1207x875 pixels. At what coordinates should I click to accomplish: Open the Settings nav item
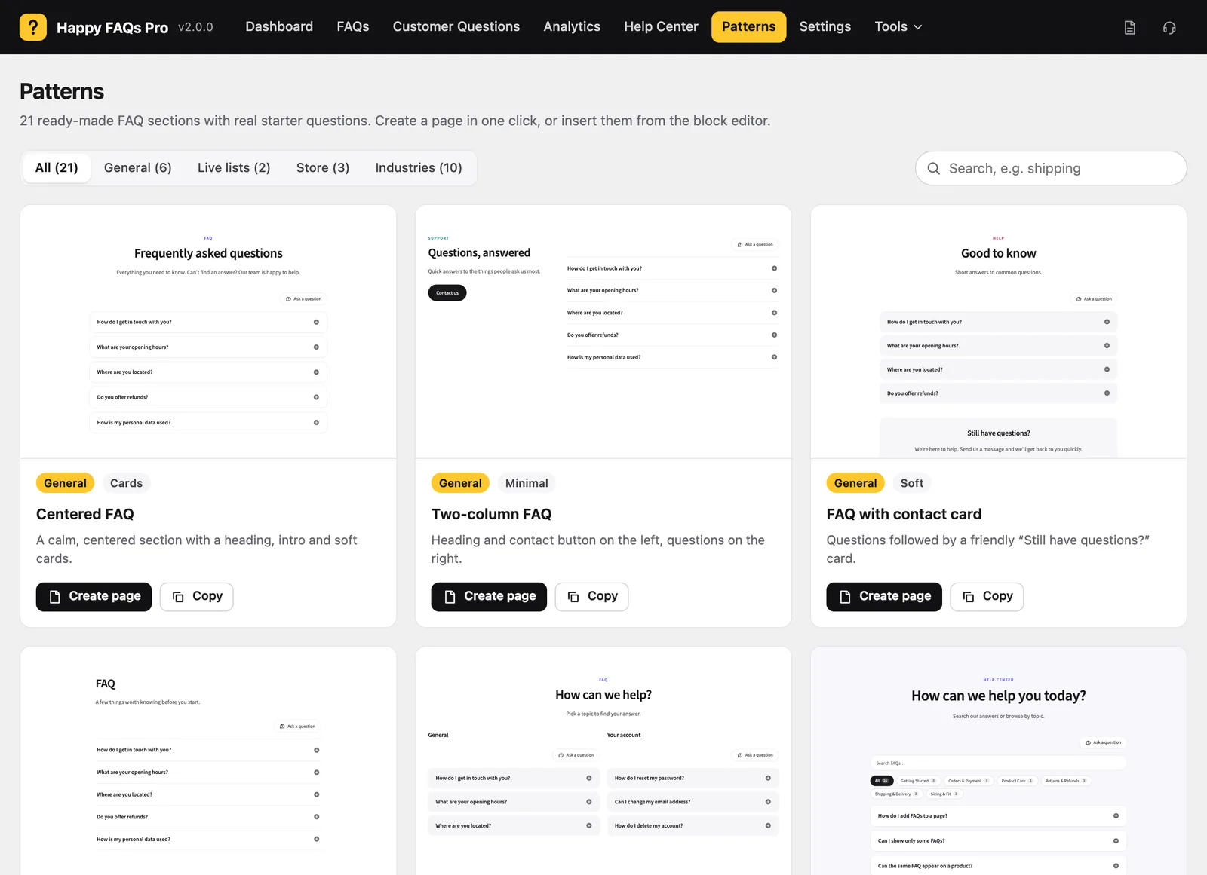click(825, 27)
